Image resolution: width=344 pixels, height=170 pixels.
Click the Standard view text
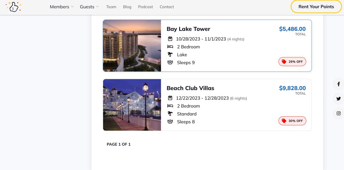tap(187, 114)
